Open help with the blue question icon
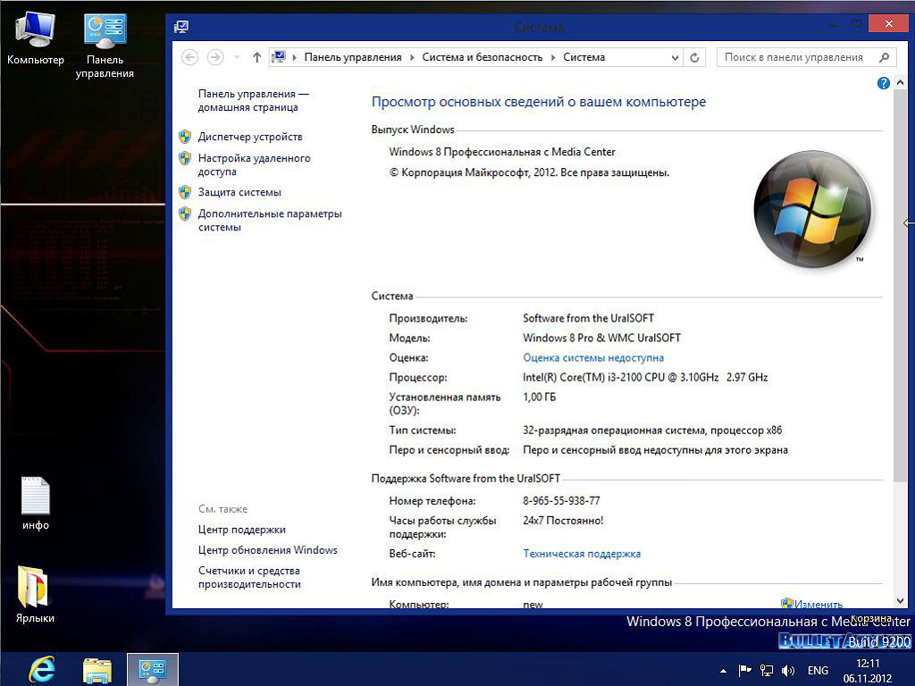This screenshot has width=915, height=686. (884, 83)
